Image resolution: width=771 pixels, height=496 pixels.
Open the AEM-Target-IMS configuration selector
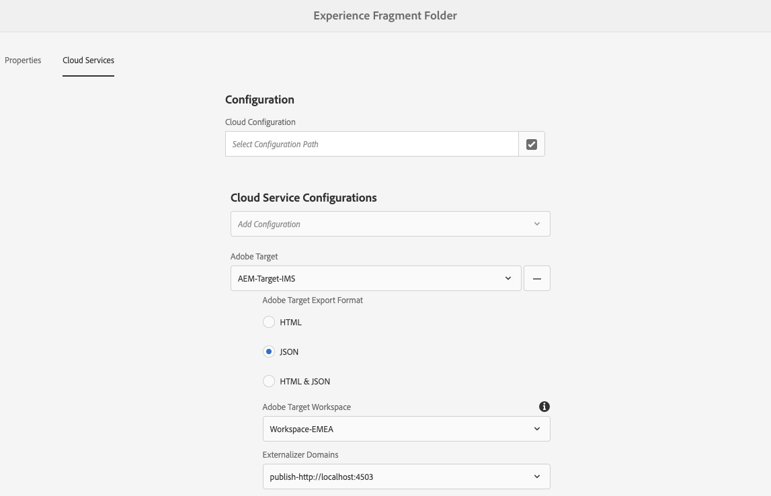(370, 278)
